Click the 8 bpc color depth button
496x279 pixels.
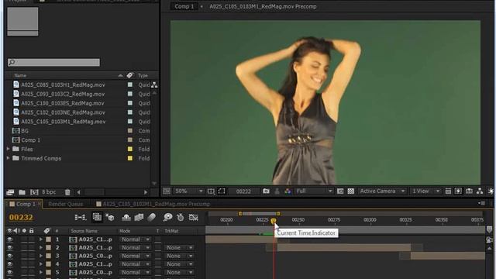point(49,192)
